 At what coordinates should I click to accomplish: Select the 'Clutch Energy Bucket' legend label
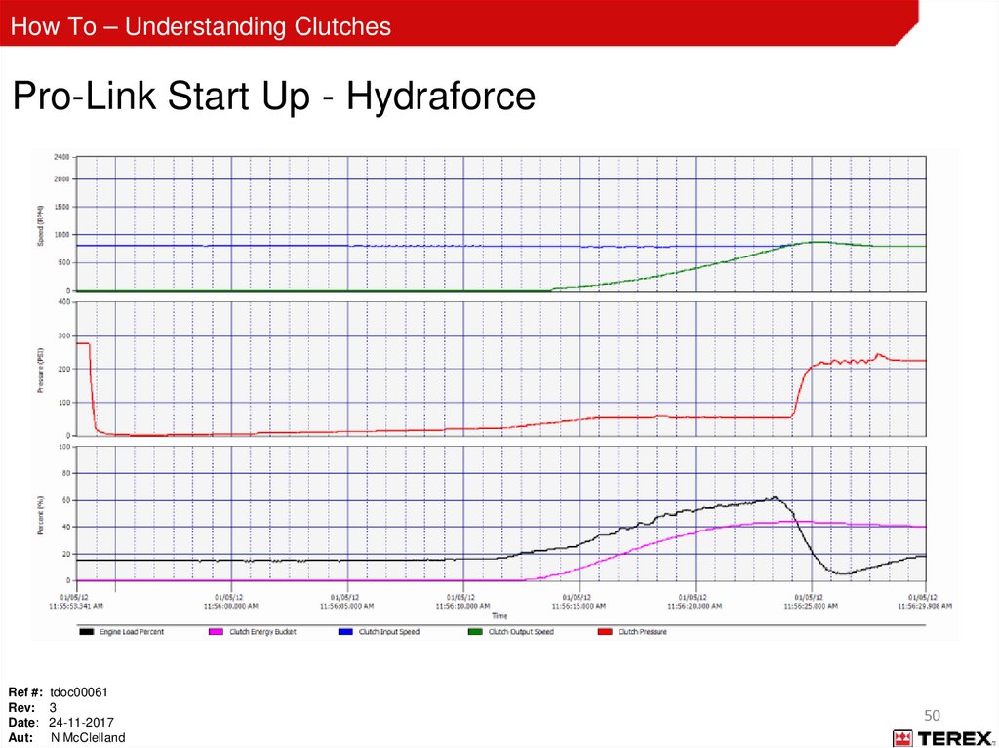click(263, 631)
